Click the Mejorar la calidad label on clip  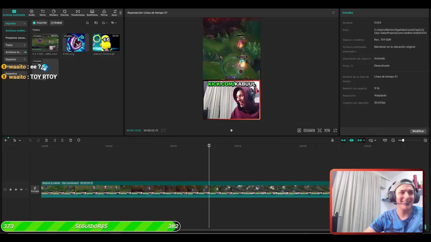click(51, 183)
